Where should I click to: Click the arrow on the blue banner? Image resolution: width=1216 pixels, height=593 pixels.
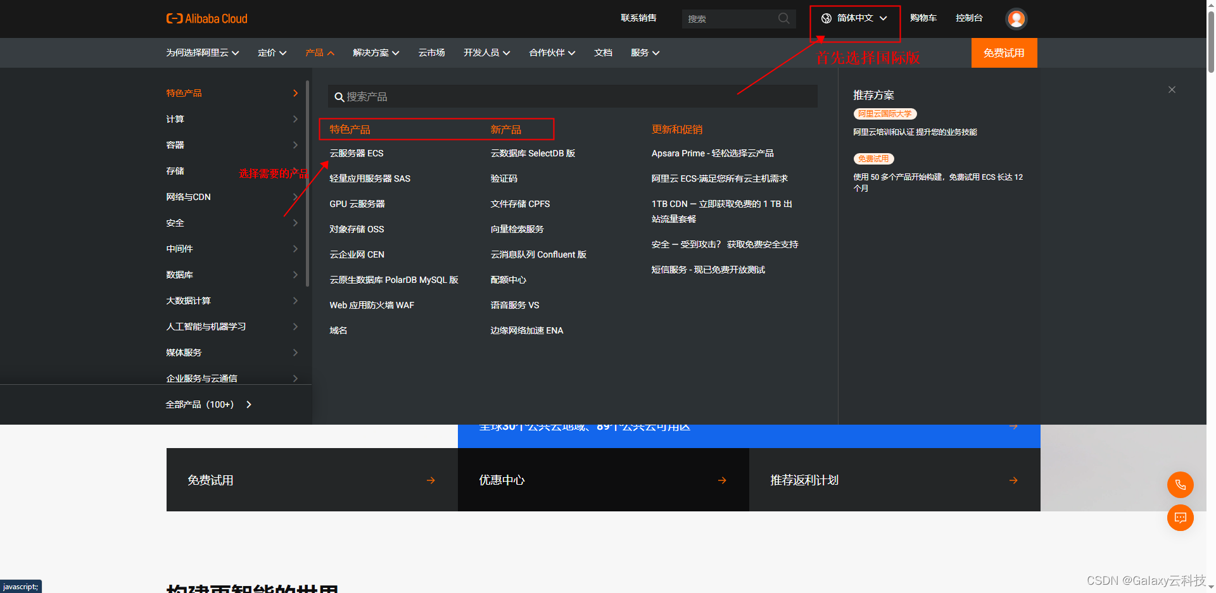pyautogui.click(x=1013, y=427)
